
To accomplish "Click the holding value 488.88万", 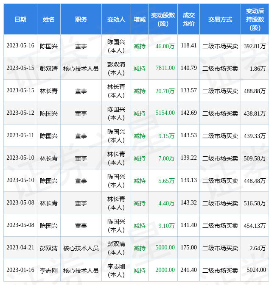I will coord(255,91).
